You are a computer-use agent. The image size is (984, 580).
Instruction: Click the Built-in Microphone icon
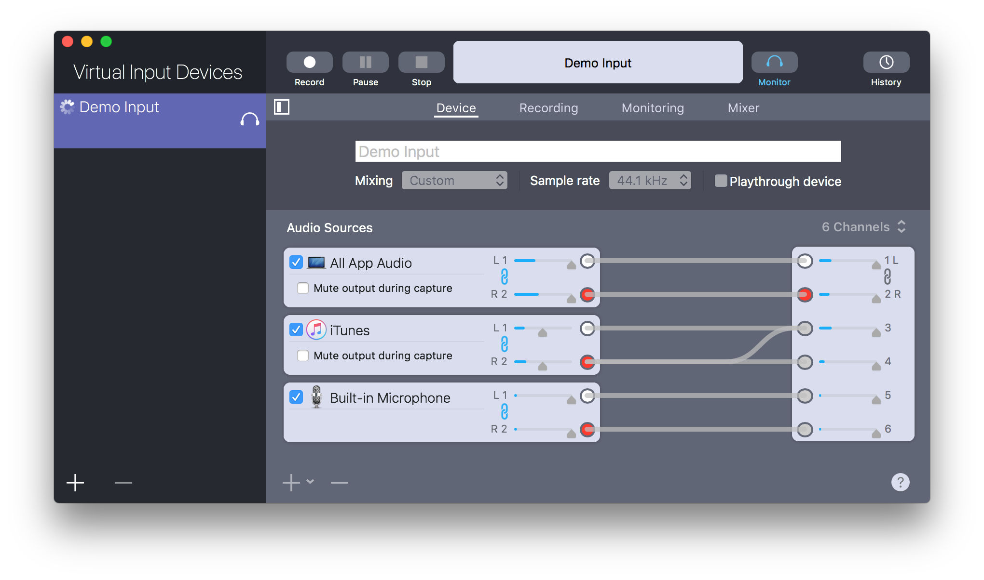[316, 397]
